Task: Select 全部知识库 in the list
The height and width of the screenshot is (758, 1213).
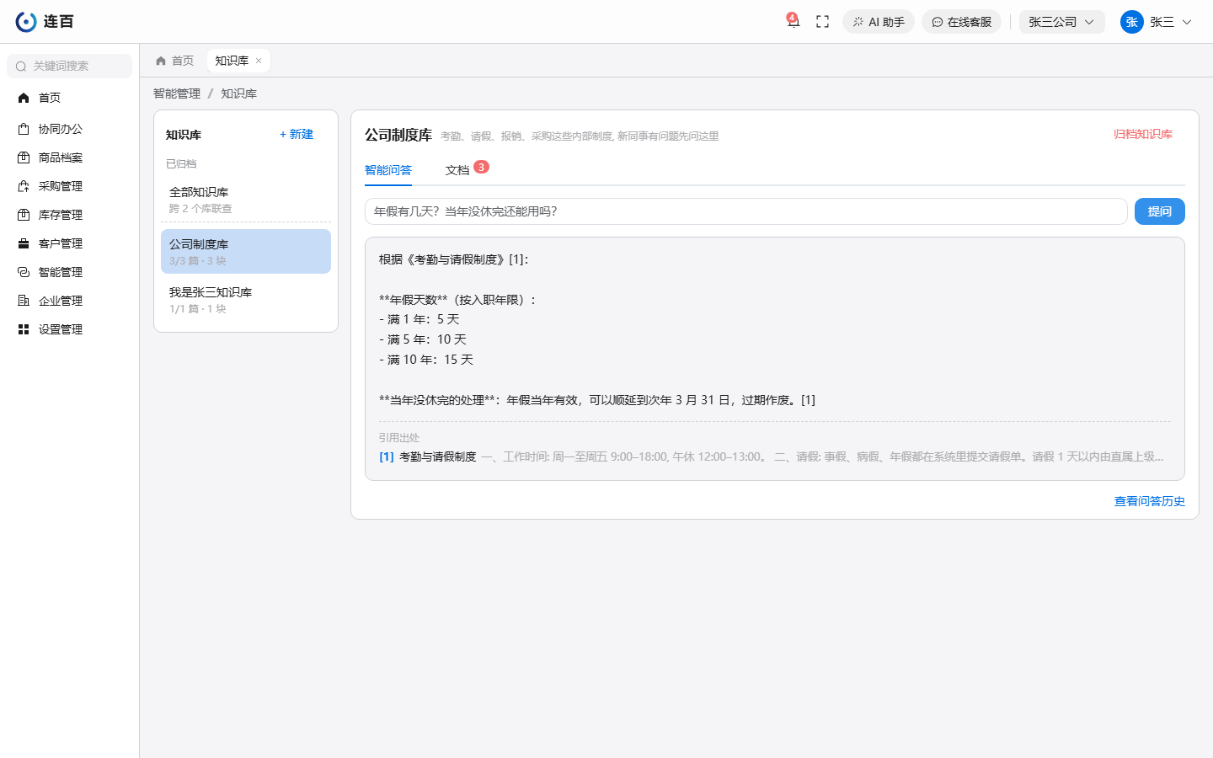Action: [246, 200]
